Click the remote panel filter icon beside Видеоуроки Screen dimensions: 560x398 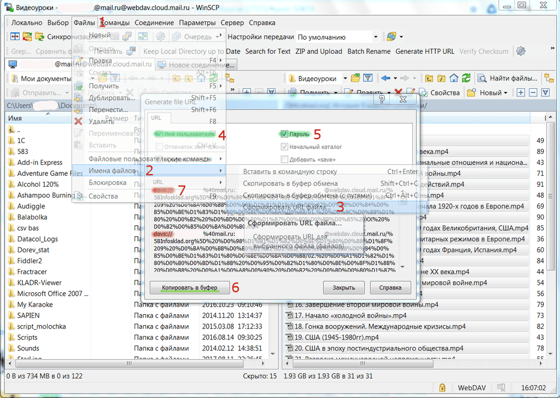[368, 78]
